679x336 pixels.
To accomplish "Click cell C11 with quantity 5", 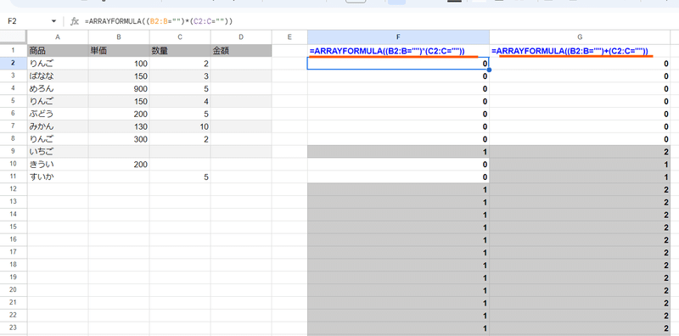I will [180, 176].
